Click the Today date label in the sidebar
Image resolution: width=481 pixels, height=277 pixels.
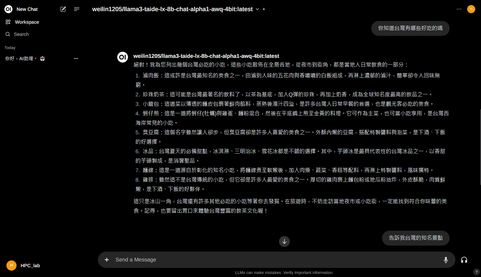coord(10,48)
